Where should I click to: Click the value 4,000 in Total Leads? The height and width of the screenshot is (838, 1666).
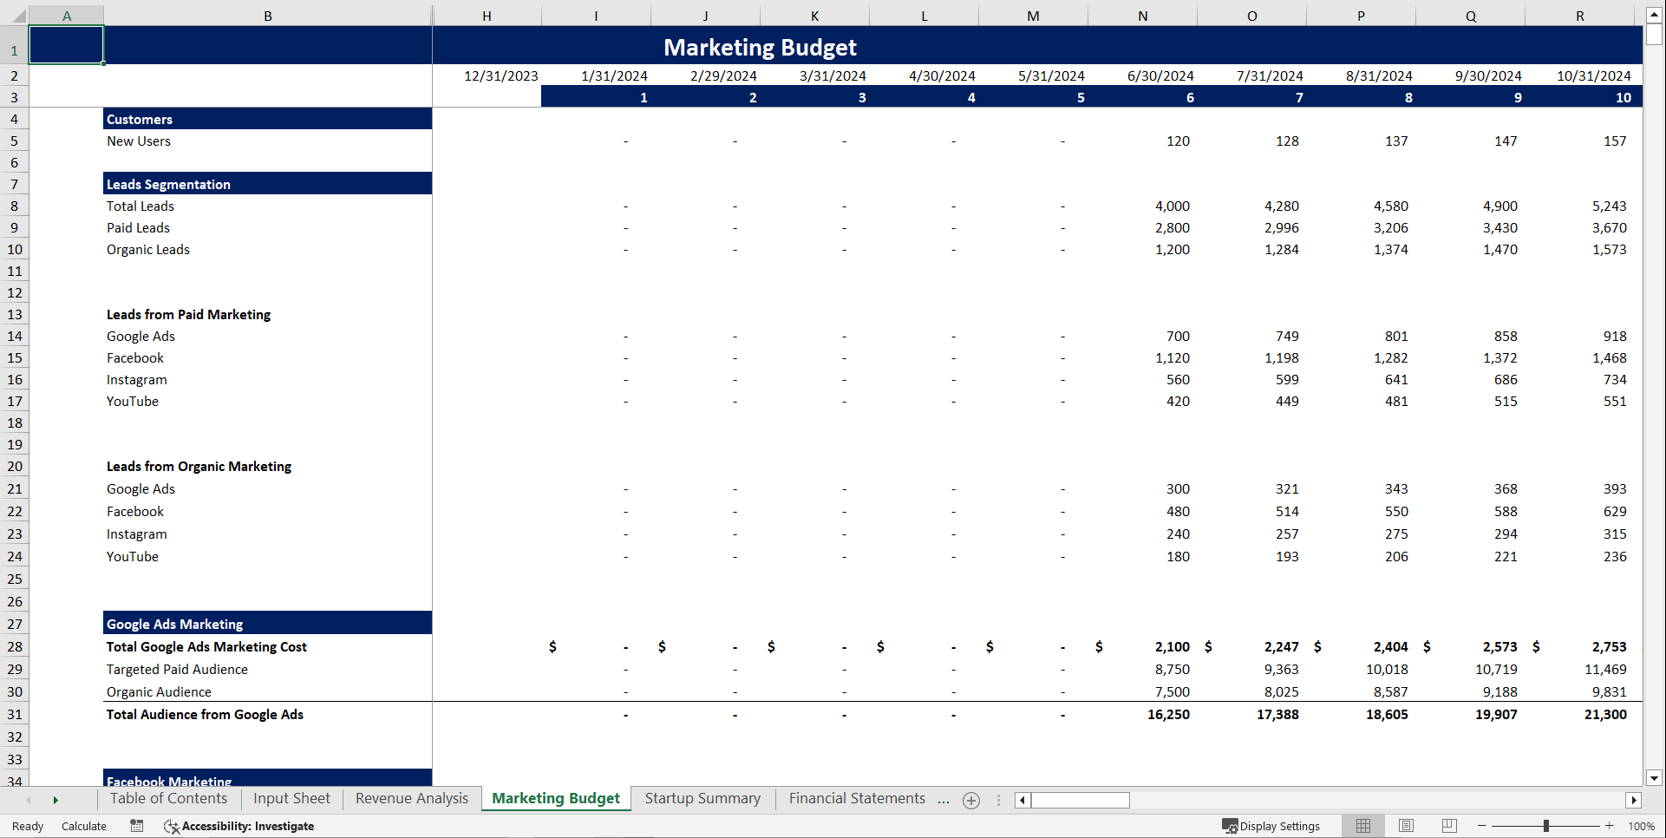click(1172, 206)
